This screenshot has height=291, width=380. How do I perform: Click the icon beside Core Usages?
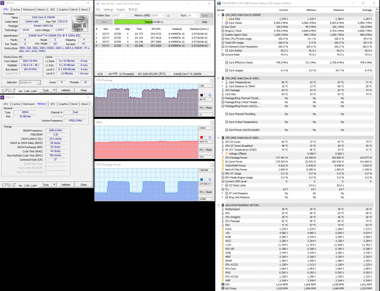227,71
